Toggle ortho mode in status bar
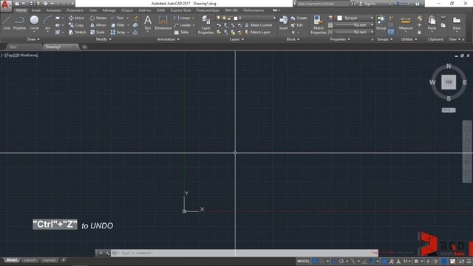Image resolution: width=473 pixels, height=266 pixels. [334, 261]
